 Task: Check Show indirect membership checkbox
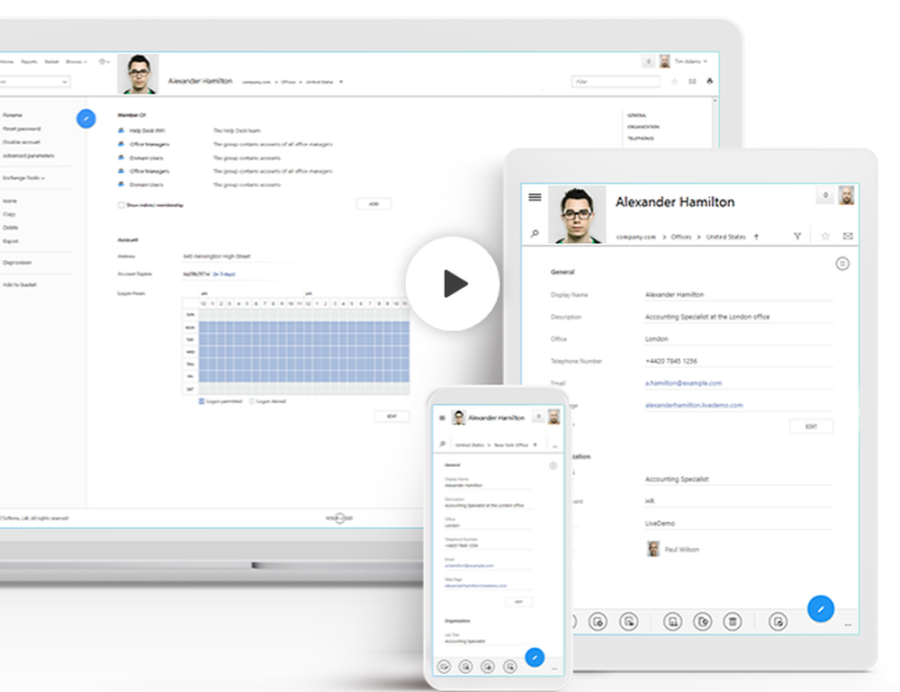click(x=121, y=205)
